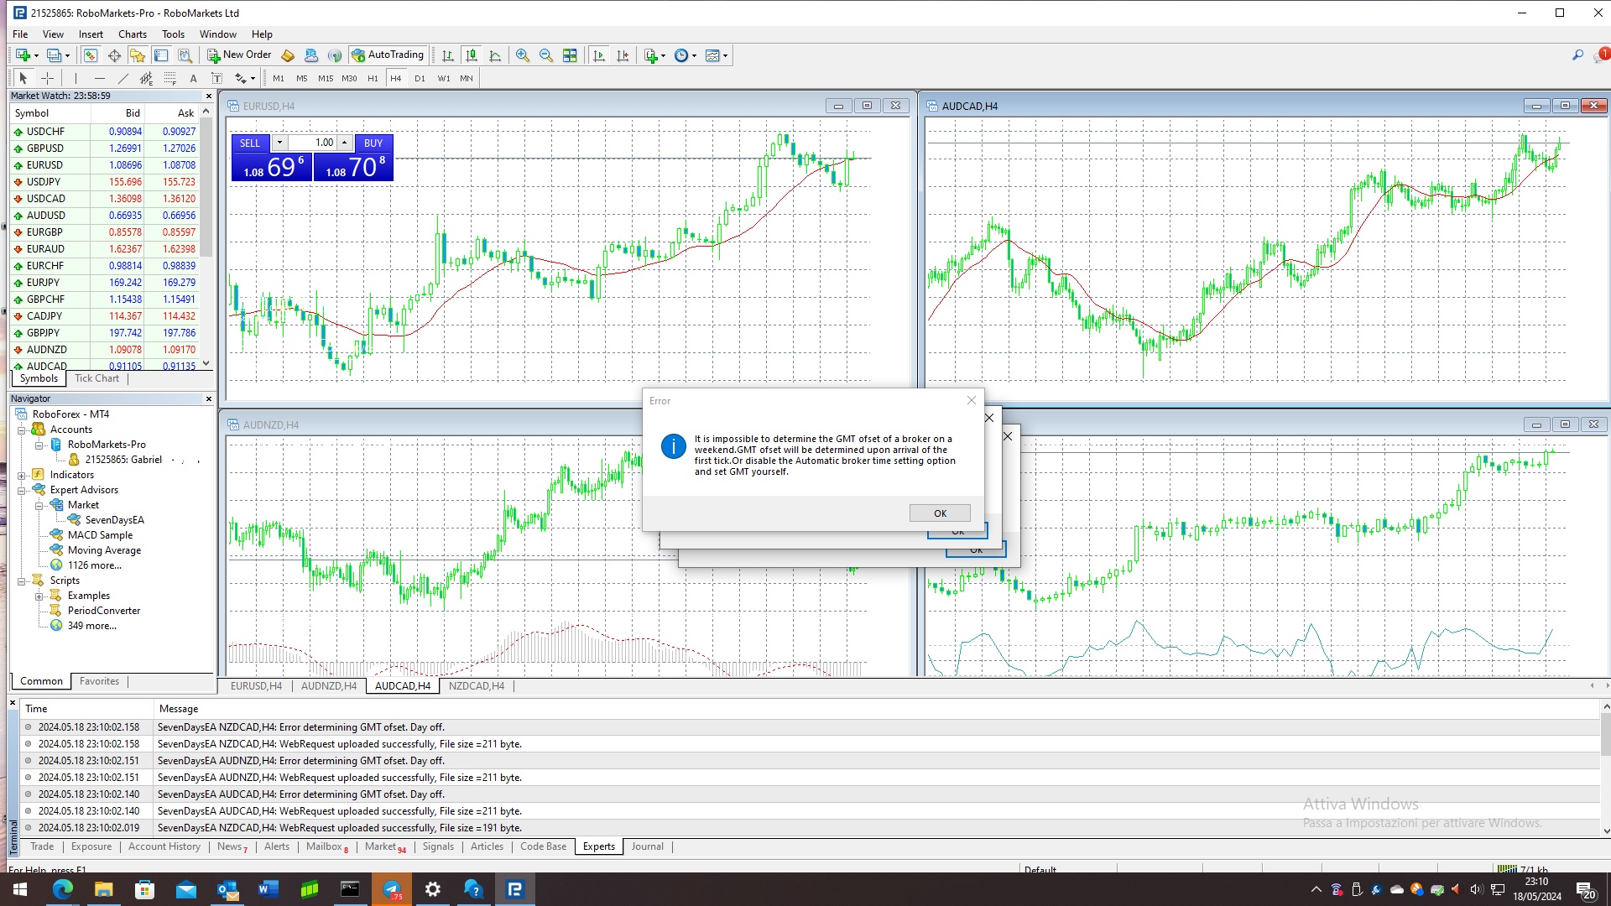Open lot volume dropdown beside SELL
The width and height of the screenshot is (1611, 906).
click(279, 143)
